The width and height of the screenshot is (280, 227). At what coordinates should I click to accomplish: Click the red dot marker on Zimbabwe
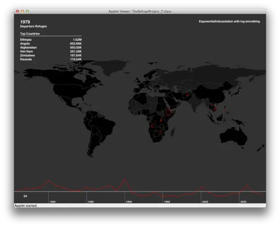pyautogui.click(x=161, y=132)
